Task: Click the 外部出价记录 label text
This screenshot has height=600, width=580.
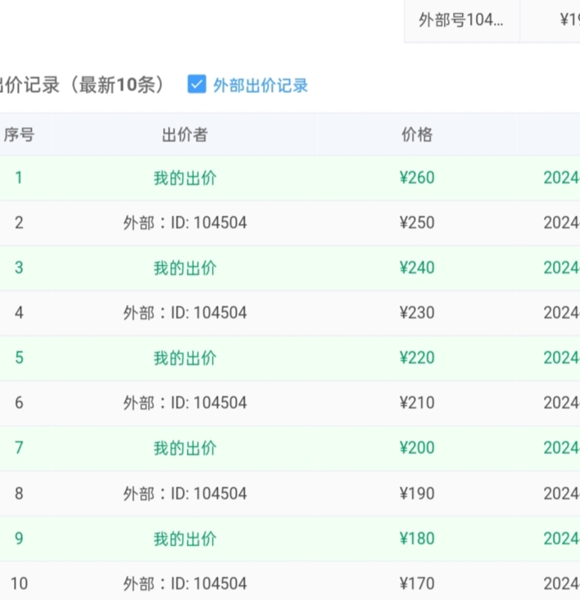Action: click(261, 85)
